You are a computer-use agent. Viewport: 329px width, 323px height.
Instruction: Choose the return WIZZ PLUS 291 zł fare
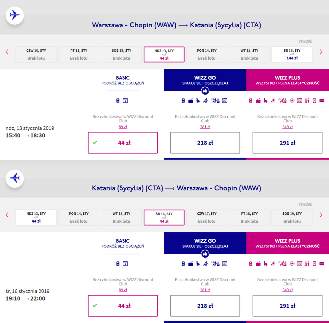coord(288,306)
